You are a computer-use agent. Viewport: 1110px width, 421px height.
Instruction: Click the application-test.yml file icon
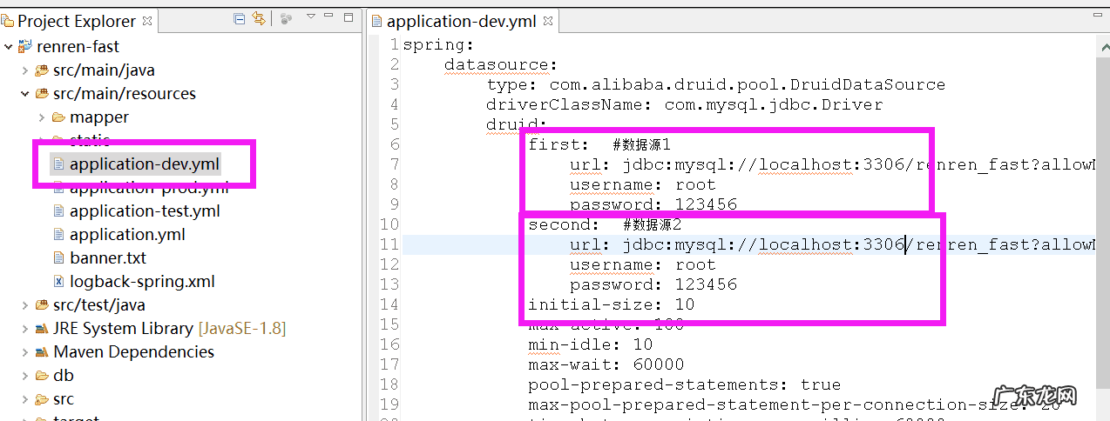click(58, 210)
